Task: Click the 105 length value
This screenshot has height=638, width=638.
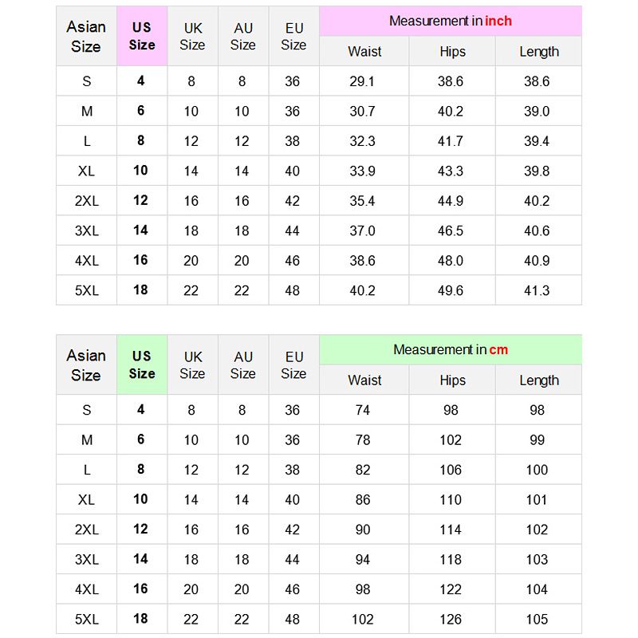Action: pos(537,619)
